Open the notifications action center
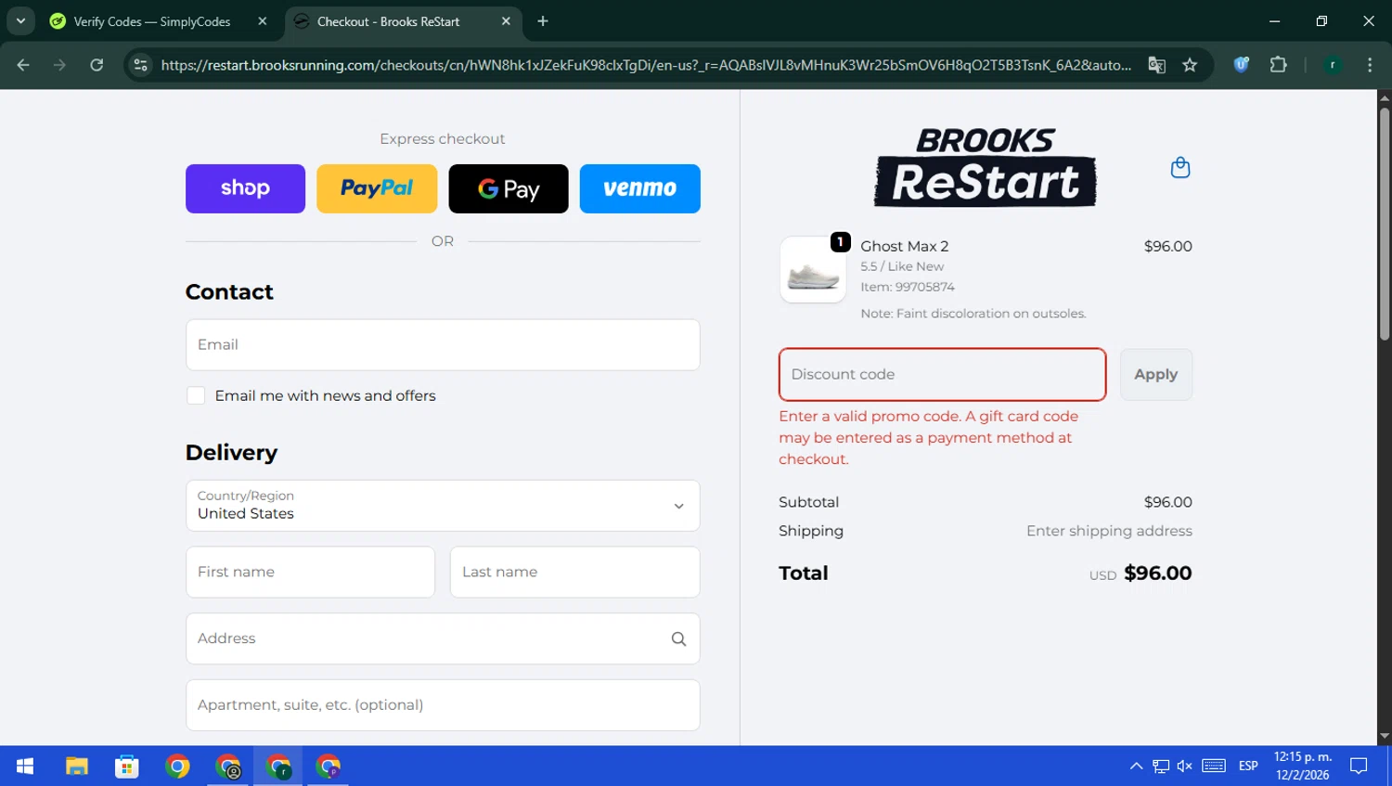The image size is (1392, 786). pos(1360,767)
